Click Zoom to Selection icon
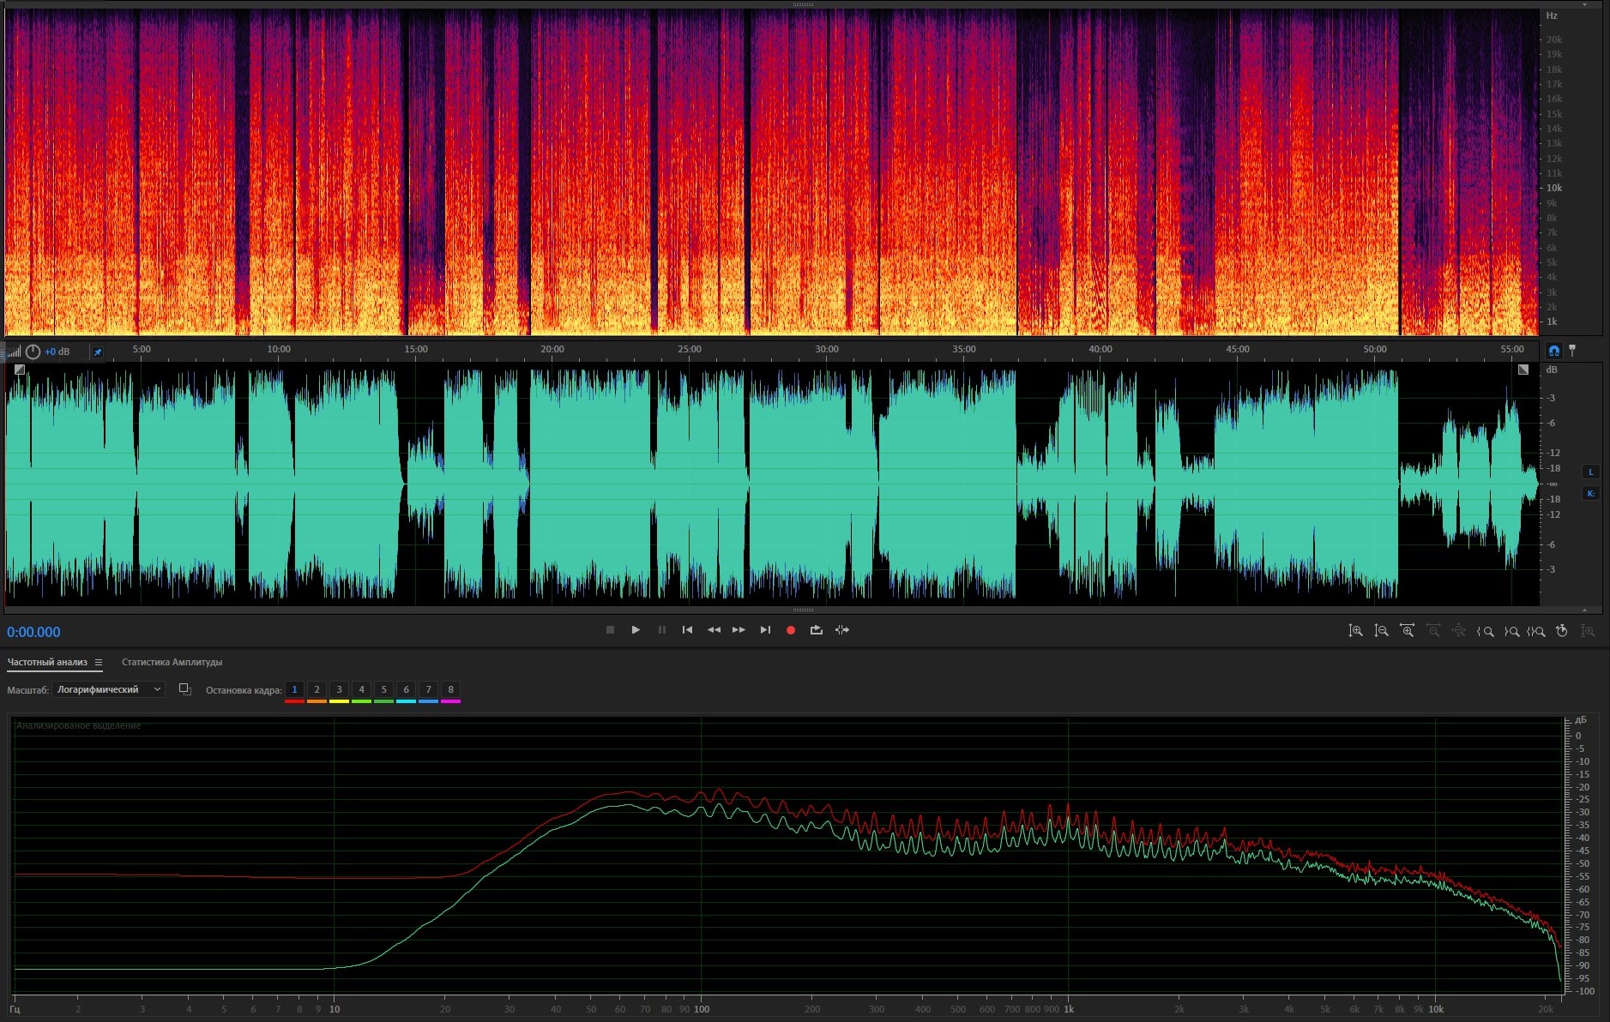 (x=1536, y=631)
